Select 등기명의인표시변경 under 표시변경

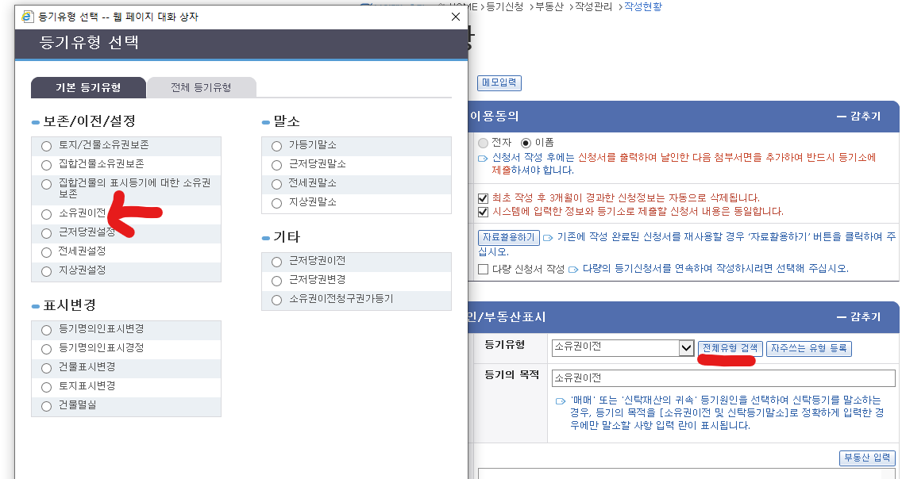[45, 329]
